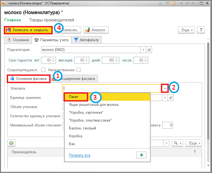
Task: Add to favorites with the star icon
Action: point(160,3)
